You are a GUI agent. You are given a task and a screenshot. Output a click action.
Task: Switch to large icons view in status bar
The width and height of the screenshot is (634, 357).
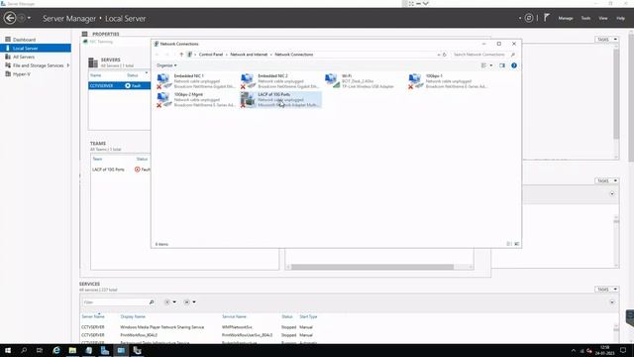tap(517, 244)
